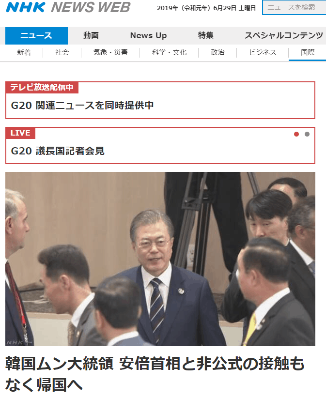This screenshot has height=398, width=326.
Task: Open the 政治 category
Action: [x=217, y=53]
